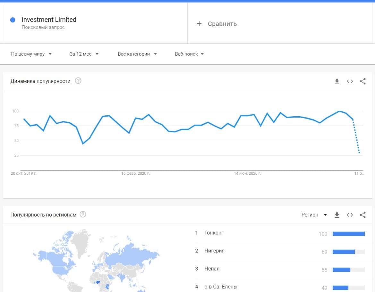Click the plus icon next to Сравнить
375x292 pixels.
coord(199,24)
